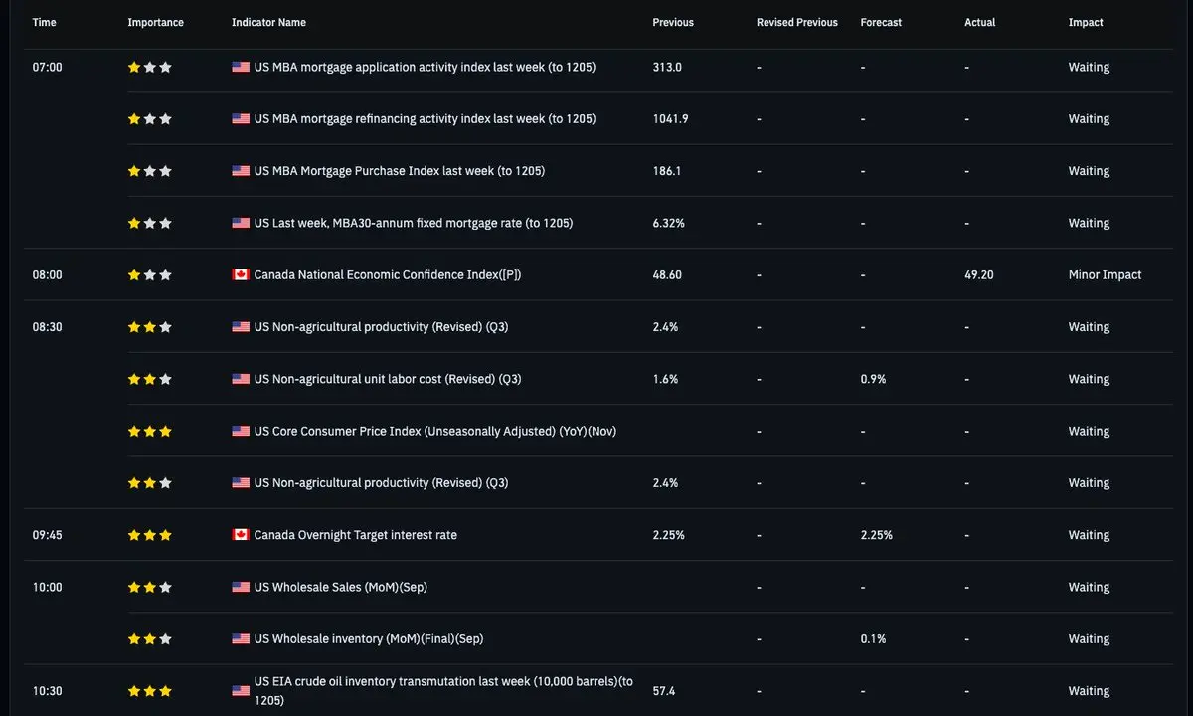Click the Actual column header
The width and height of the screenshot is (1193, 716).
(x=979, y=23)
